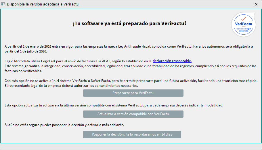This screenshot has height=150, width=262.
Task: Click the VeriFactu Solución Cegid badge
Action: coord(244,25)
